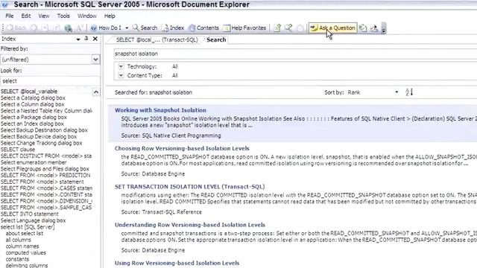Open Index from the toolbar
Screen dimensions: 477x268
[173, 28]
